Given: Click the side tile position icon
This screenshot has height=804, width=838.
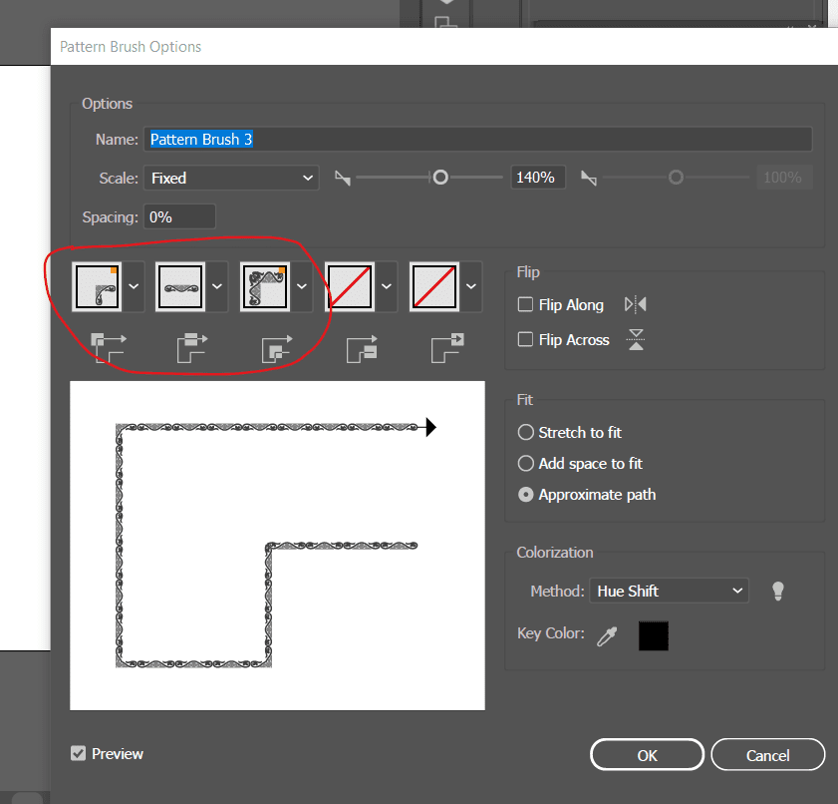Looking at the screenshot, I should [192, 348].
